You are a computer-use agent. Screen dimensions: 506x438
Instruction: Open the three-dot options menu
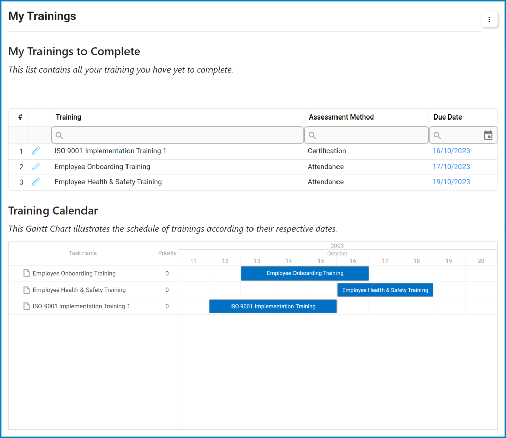489,20
